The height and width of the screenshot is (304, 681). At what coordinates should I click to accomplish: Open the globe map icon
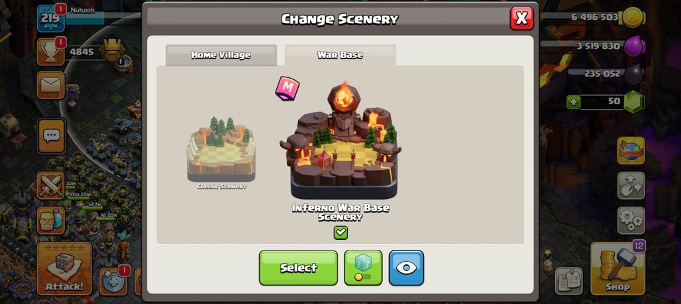tap(631, 150)
